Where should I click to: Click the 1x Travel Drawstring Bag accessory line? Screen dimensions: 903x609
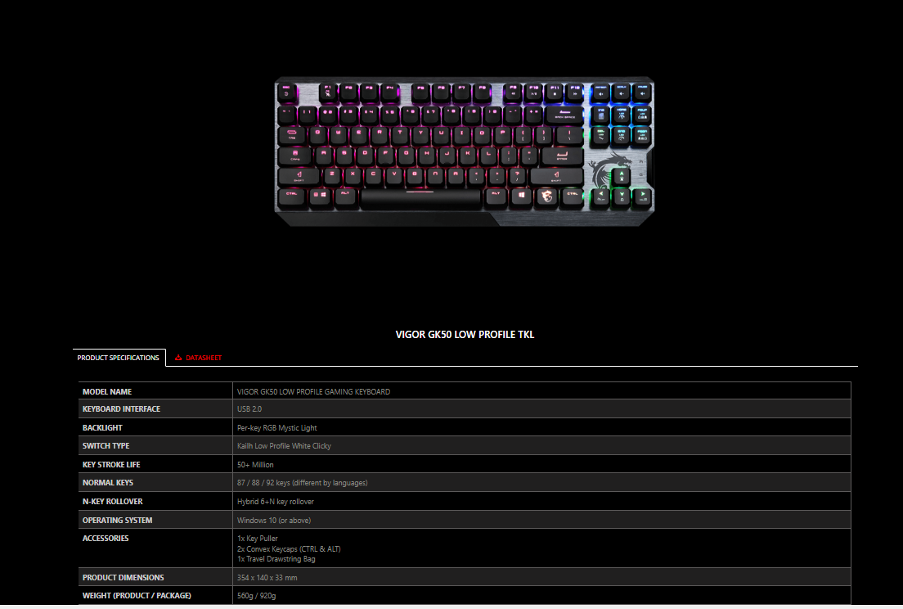click(276, 559)
